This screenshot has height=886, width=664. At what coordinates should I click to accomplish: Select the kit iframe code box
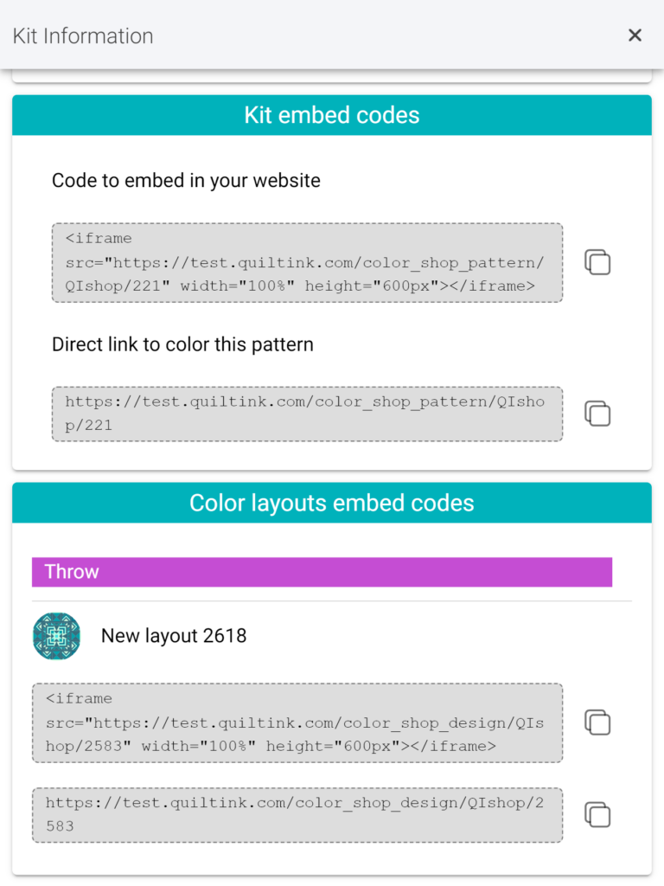click(307, 263)
